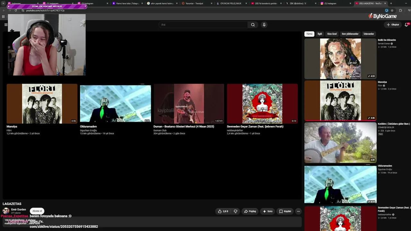Switch to the Hamsi tava toka tab
Screen dimensions: 411x231
click(127, 4)
